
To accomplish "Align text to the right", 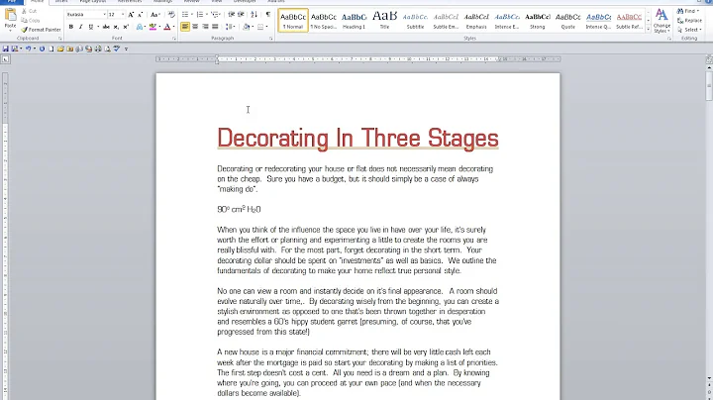I will coord(205,27).
